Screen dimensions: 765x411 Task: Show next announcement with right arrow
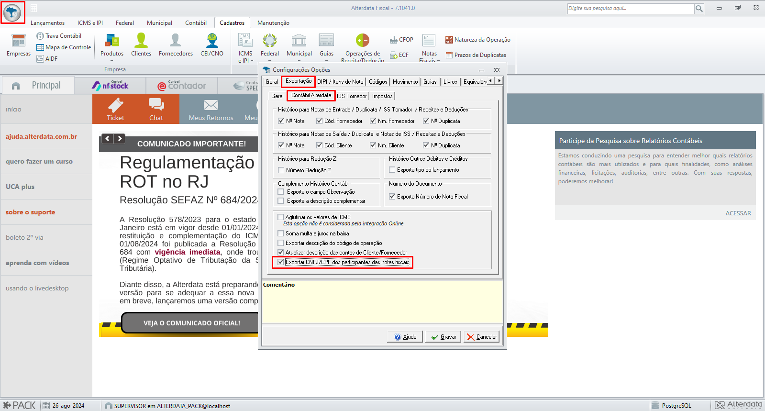click(x=120, y=139)
